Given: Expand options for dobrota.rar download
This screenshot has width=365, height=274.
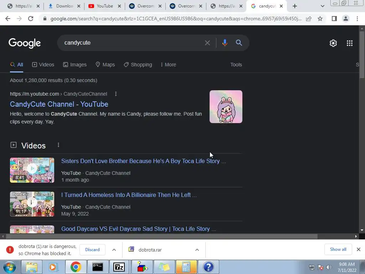Looking at the screenshot, I should point(197,250).
